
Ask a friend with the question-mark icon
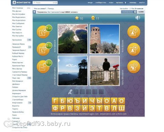134,32
